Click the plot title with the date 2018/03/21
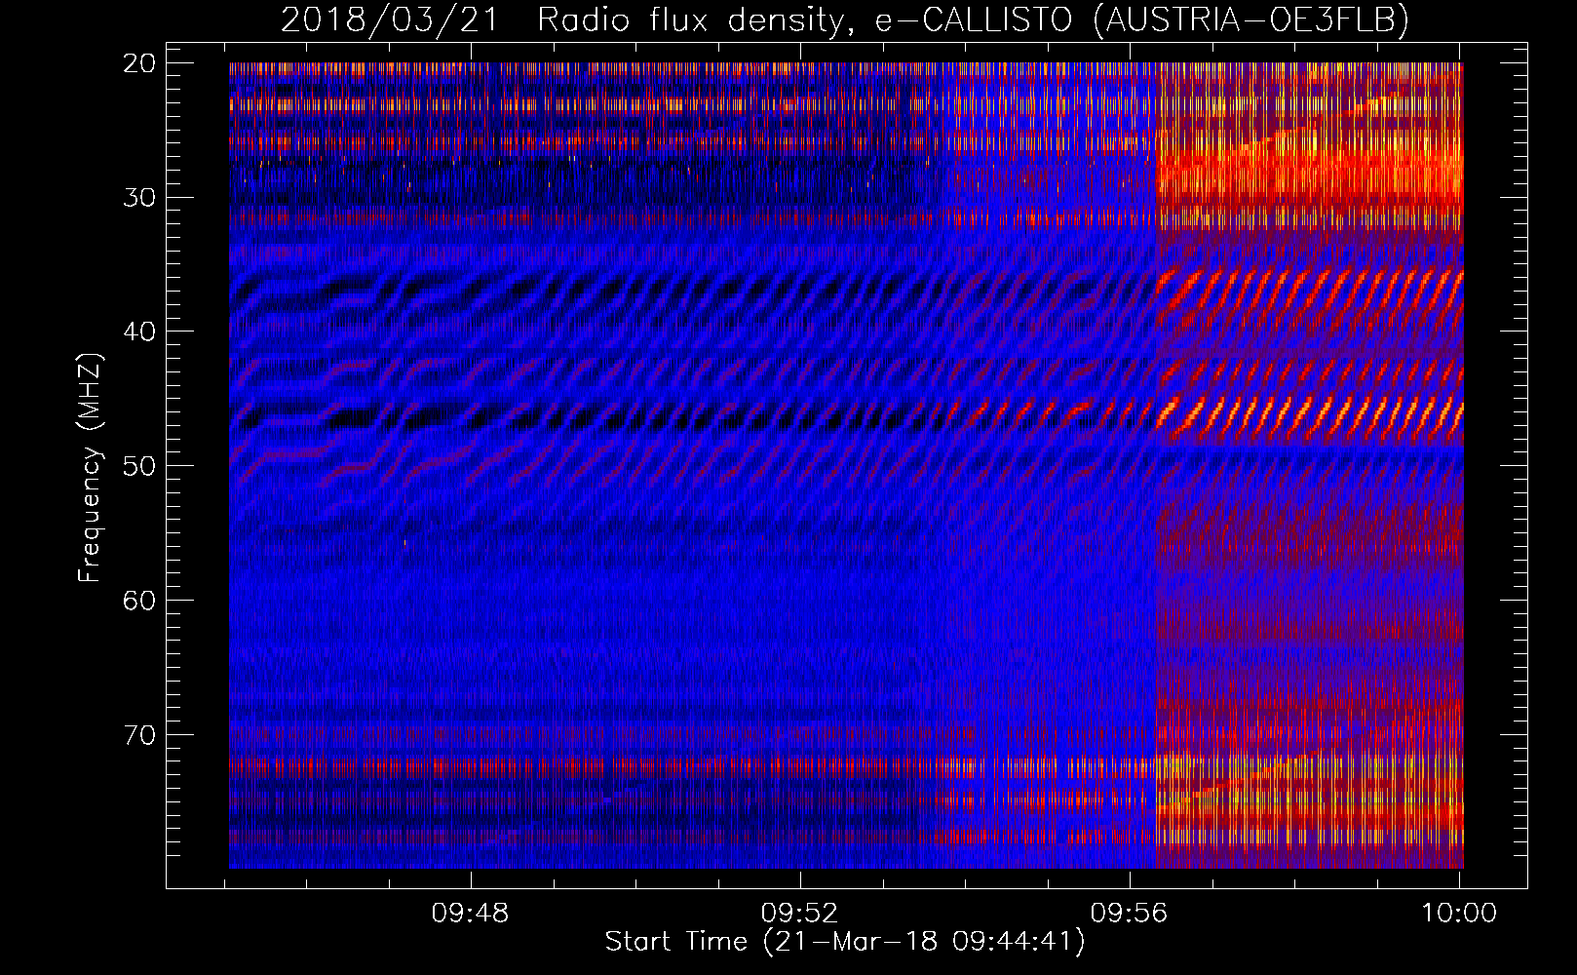The width and height of the screenshot is (1577, 975). (x=845, y=19)
